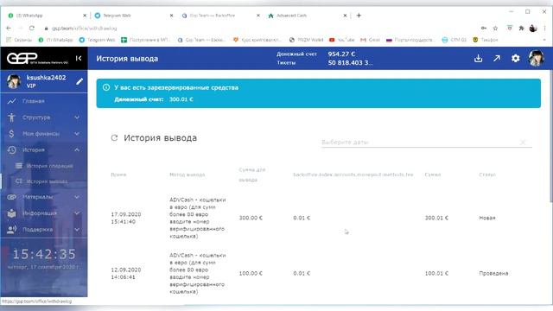Click the Материалы icon in sidebar
The image size is (553, 311).
11,197
